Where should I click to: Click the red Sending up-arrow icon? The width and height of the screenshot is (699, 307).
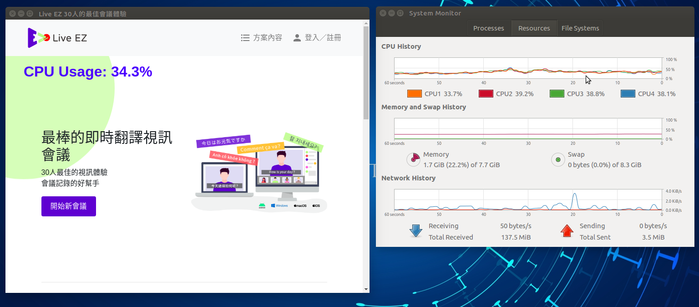[567, 231]
